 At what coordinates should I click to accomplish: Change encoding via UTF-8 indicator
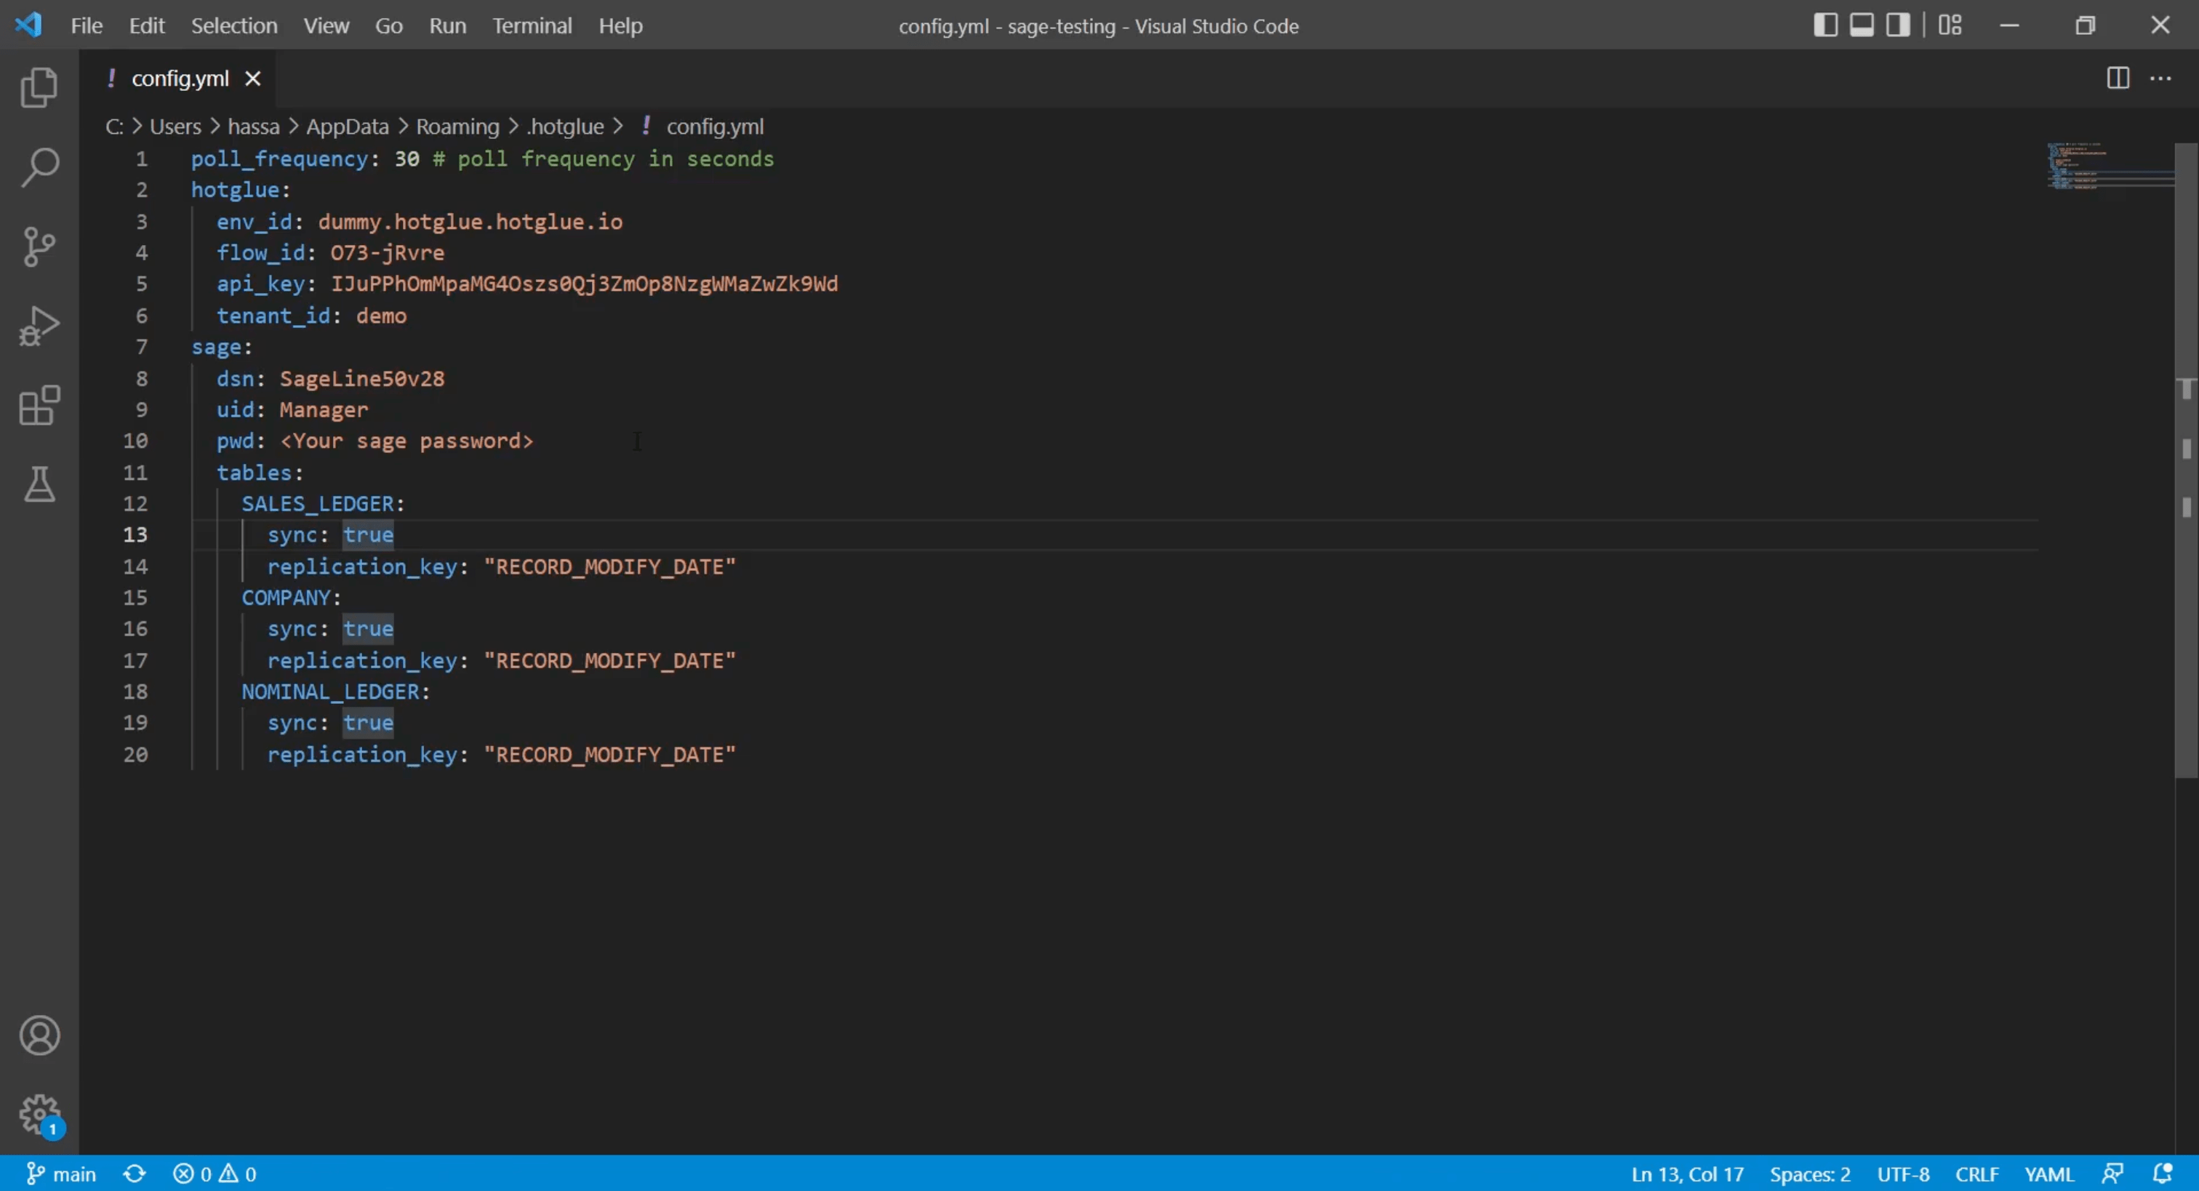click(1903, 1174)
